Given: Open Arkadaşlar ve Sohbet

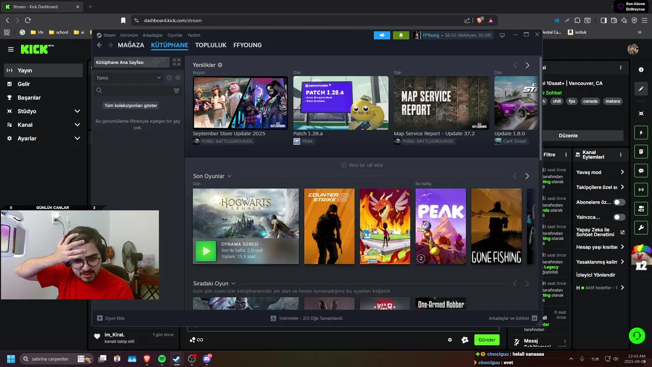Looking at the screenshot, I should coord(512,318).
